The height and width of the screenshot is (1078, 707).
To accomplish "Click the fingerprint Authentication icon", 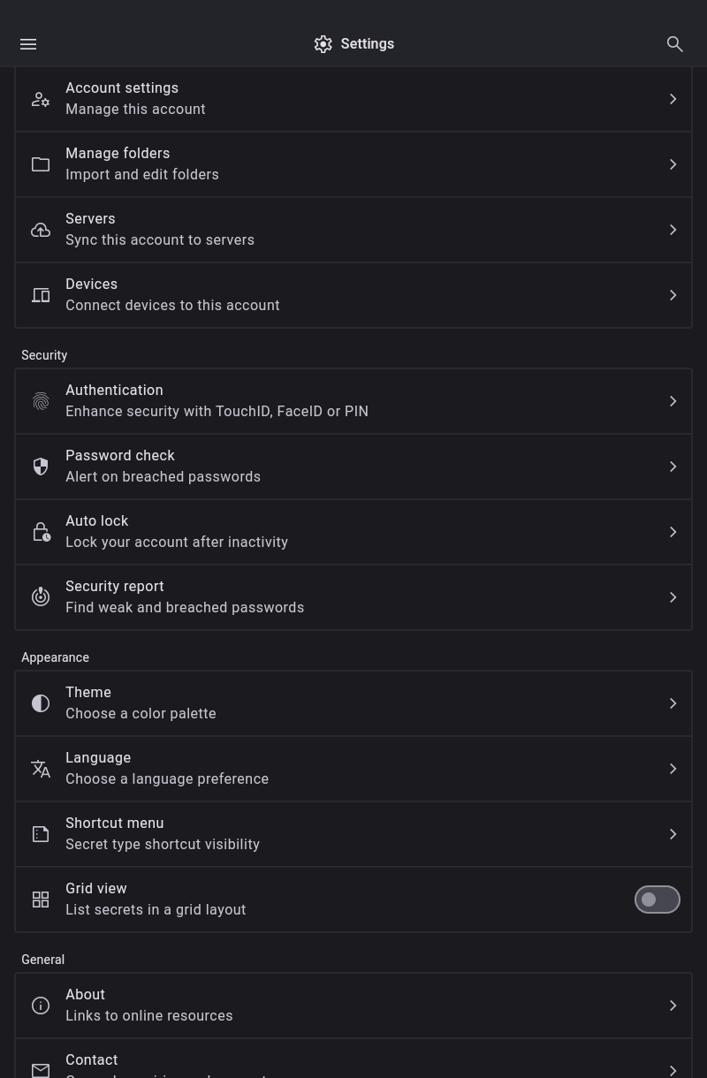I will (x=41, y=401).
